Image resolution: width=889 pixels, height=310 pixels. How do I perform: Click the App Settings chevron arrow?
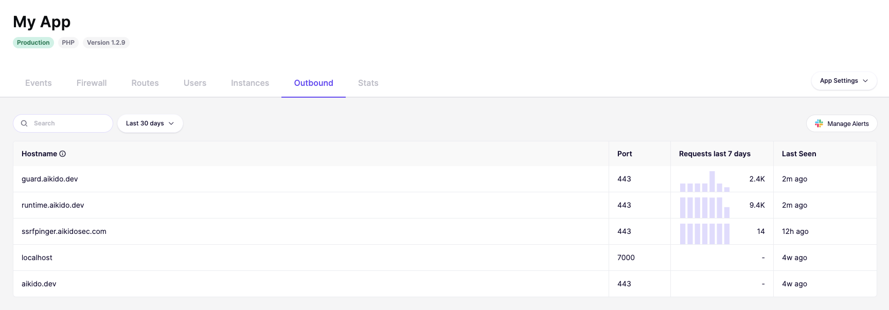pos(865,81)
